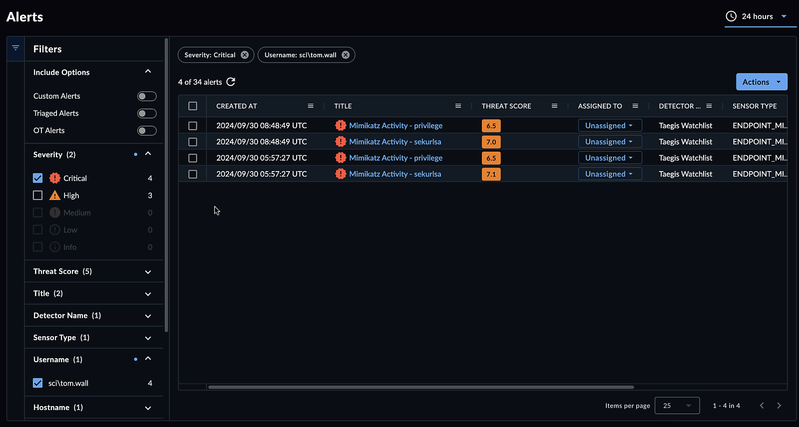Enable the Triaged Alerts switch
This screenshot has height=427, width=799.
pyautogui.click(x=147, y=113)
